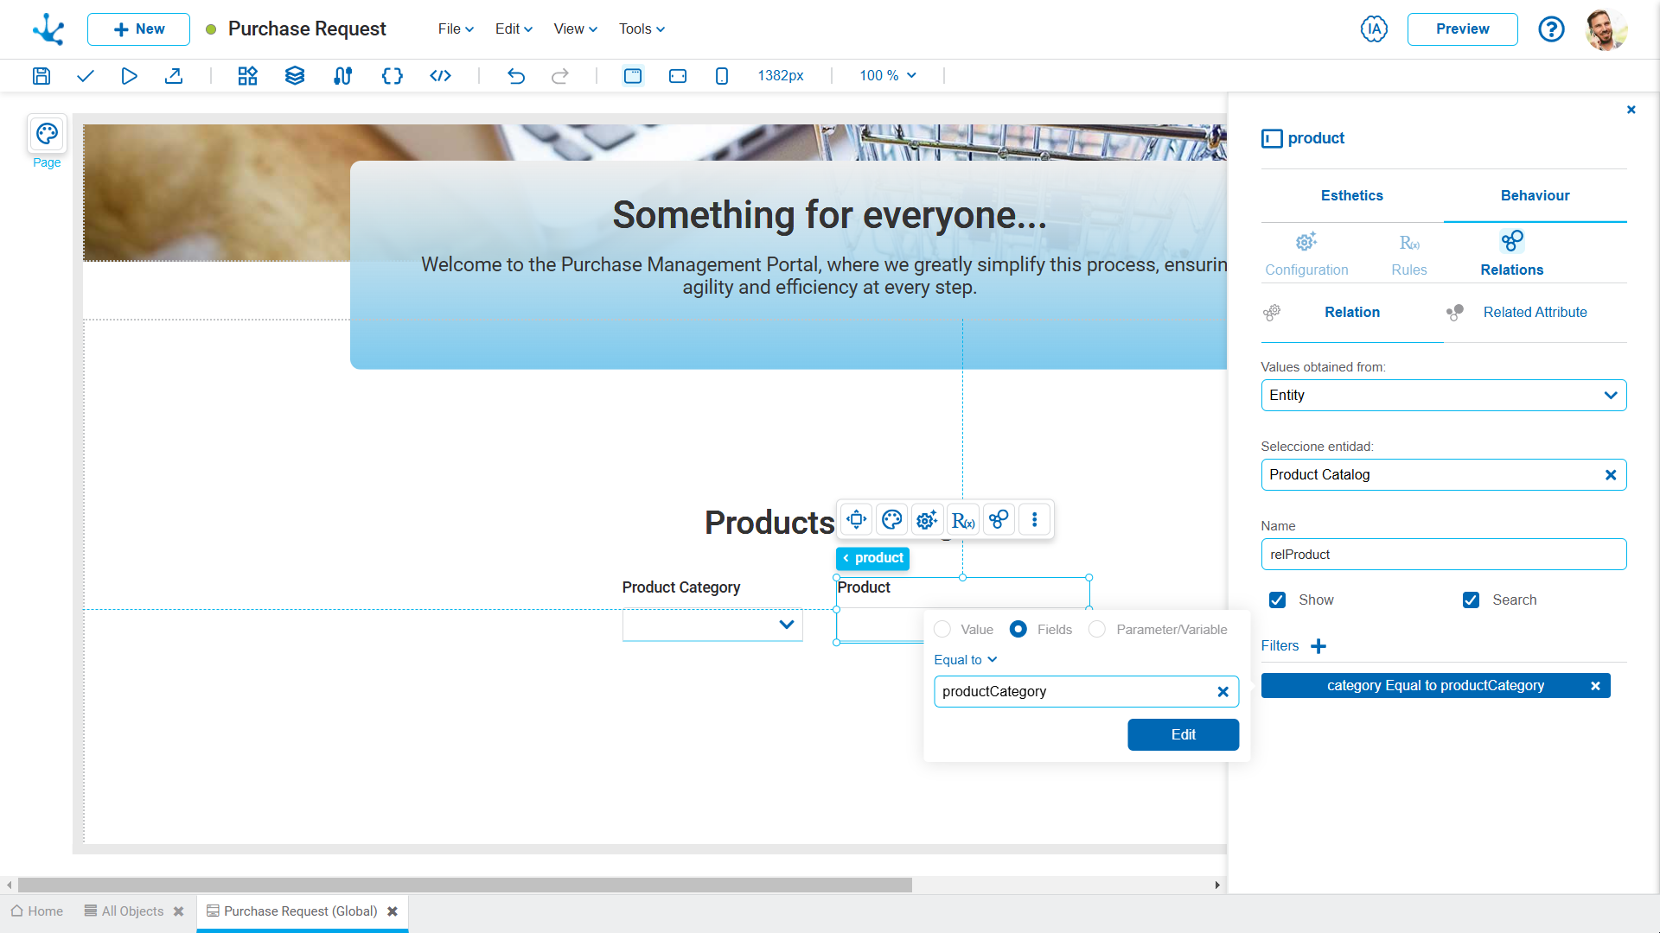1660x933 pixels.
Task: Select the Value radio button
Action: tap(942, 630)
